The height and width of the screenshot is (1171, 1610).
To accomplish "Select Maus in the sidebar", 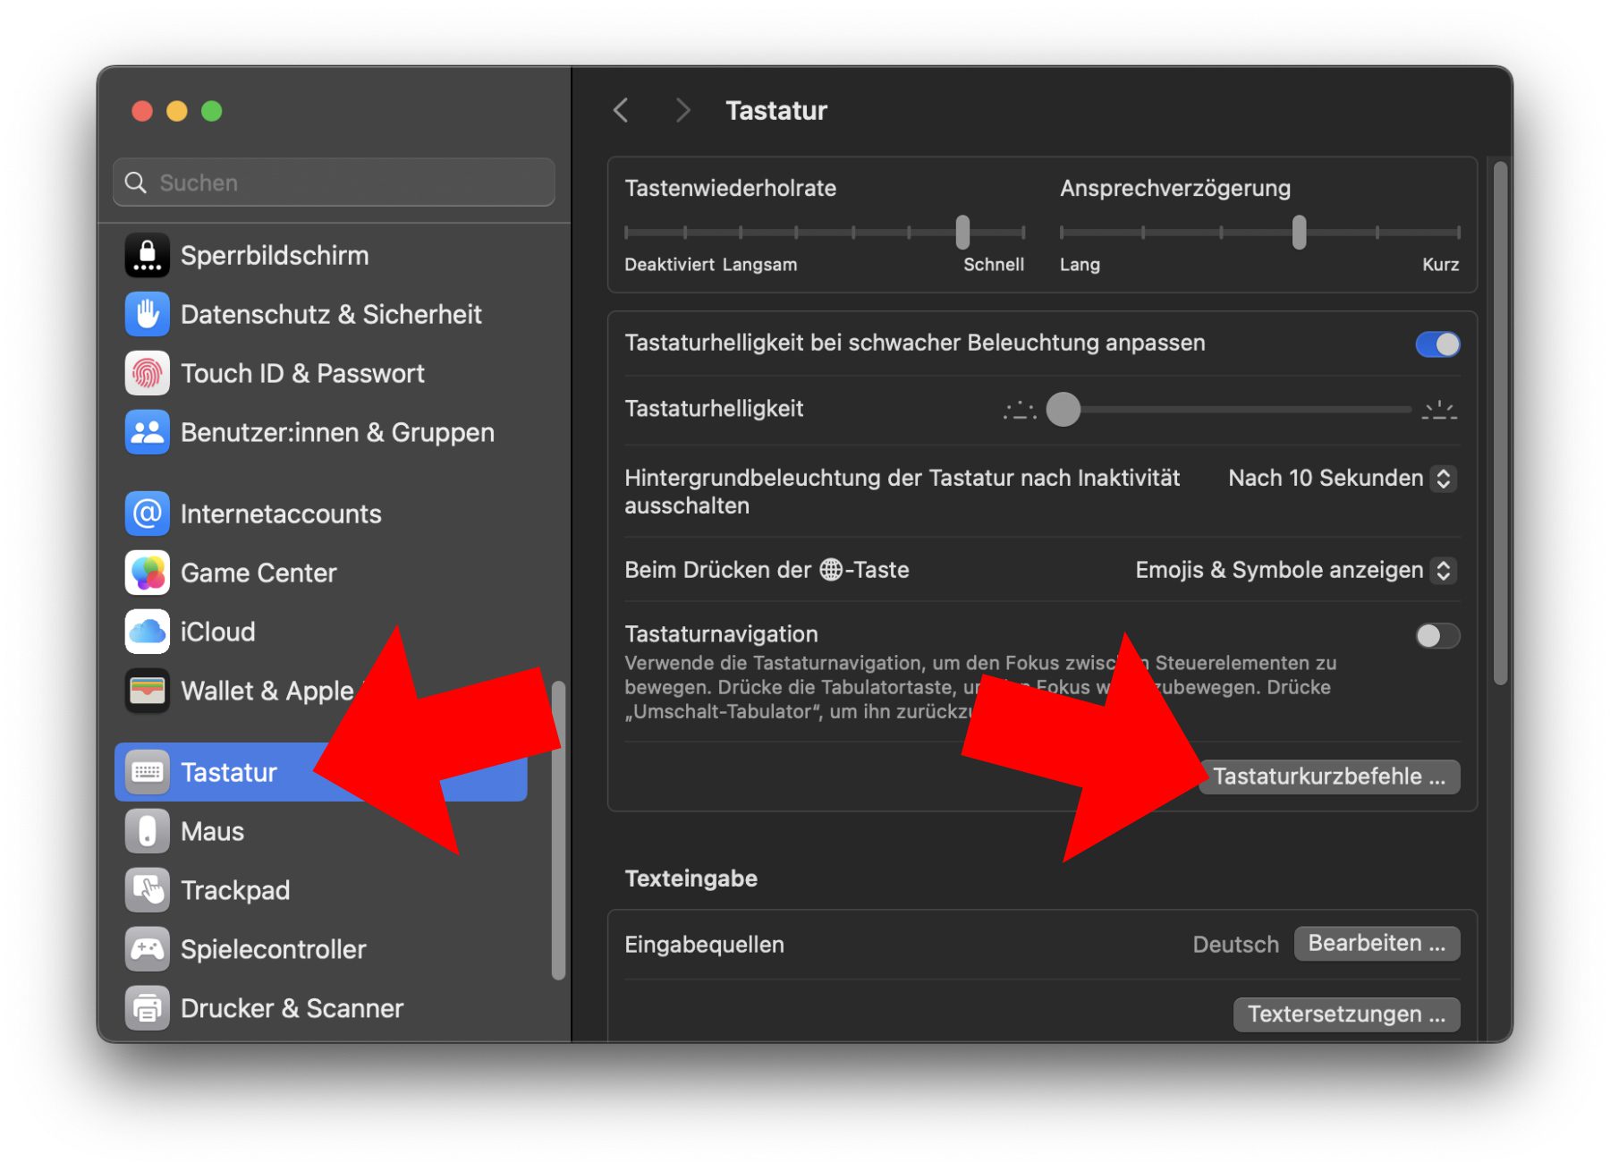I will pos(212,832).
